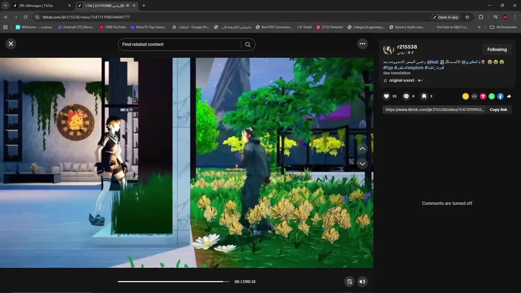Open YouTube to Mp3 Co bookmark
Screen dimensions: 521x293
449,27
